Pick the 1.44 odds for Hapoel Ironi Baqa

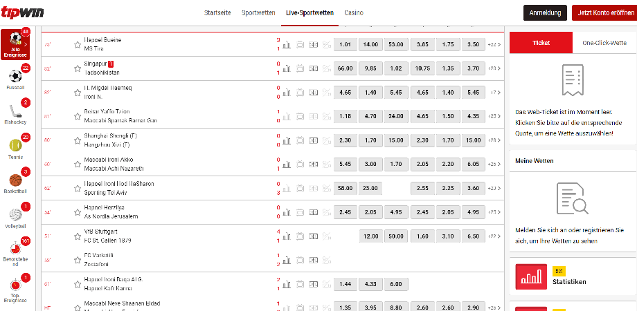[346, 284]
